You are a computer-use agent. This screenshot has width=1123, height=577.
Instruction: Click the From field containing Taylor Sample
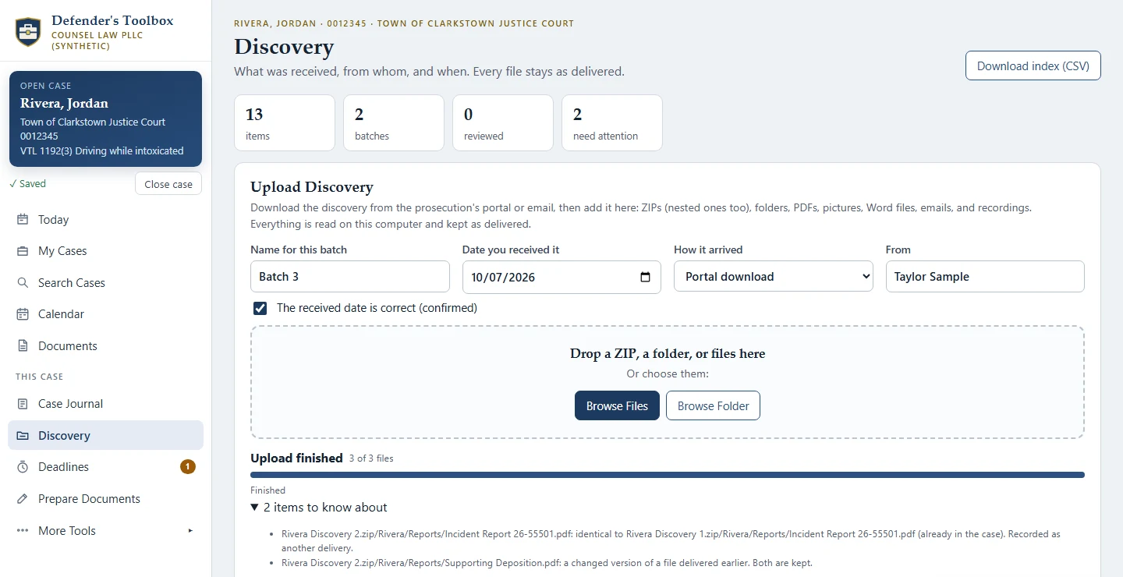coord(985,277)
